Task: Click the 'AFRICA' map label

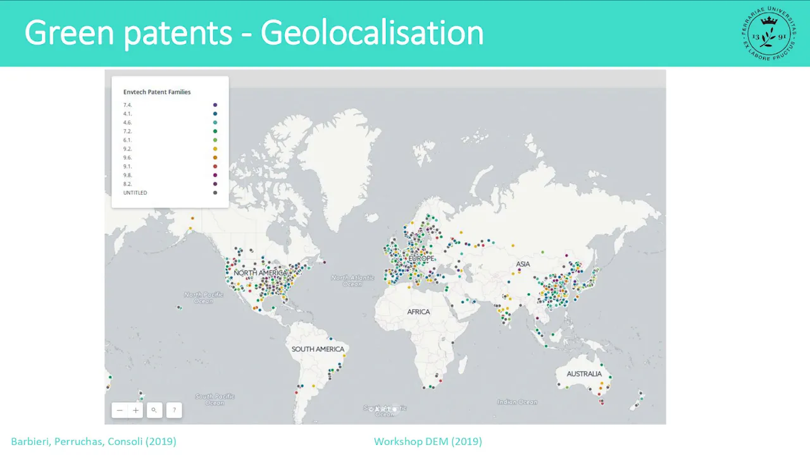Action: click(x=418, y=312)
